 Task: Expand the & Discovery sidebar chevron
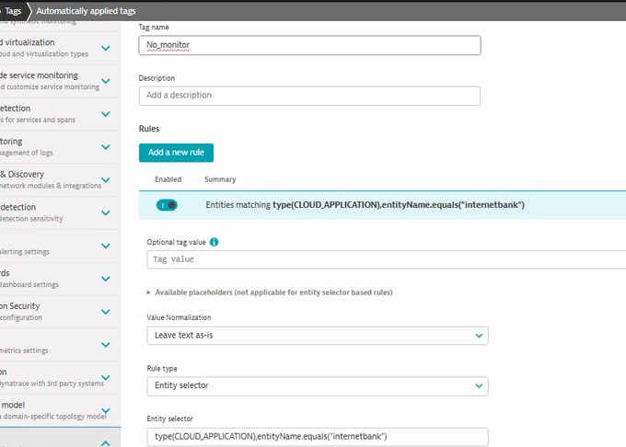[x=106, y=180]
